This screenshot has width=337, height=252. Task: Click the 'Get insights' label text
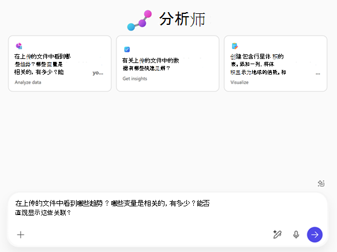135,79
